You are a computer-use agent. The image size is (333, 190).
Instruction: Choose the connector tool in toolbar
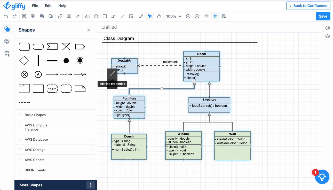pos(114,16)
